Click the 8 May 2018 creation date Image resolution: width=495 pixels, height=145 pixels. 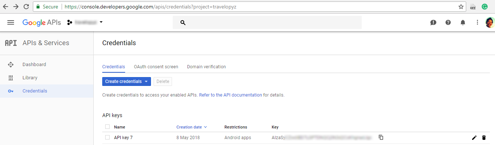tap(188, 138)
